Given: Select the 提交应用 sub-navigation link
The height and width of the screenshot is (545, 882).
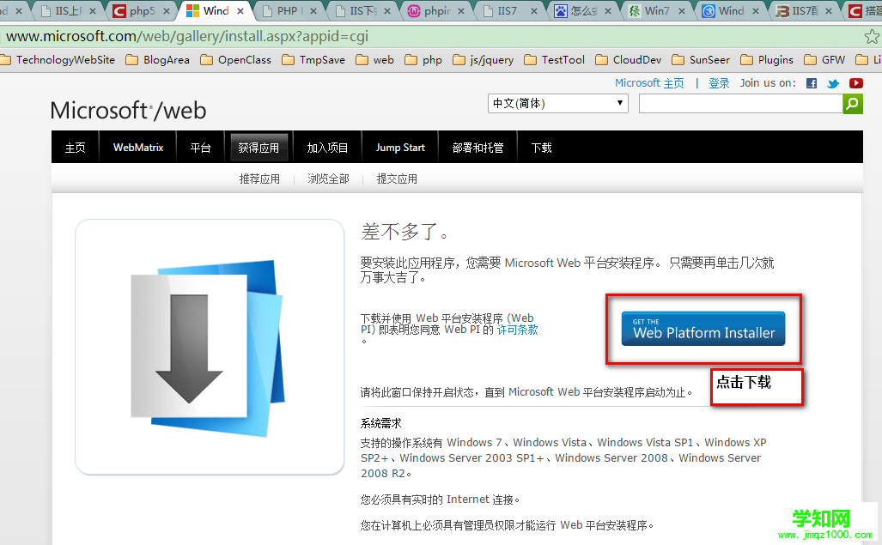Looking at the screenshot, I should tap(397, 179).
